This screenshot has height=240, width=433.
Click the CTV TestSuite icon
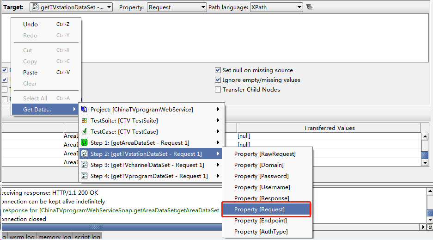(84, 120)
